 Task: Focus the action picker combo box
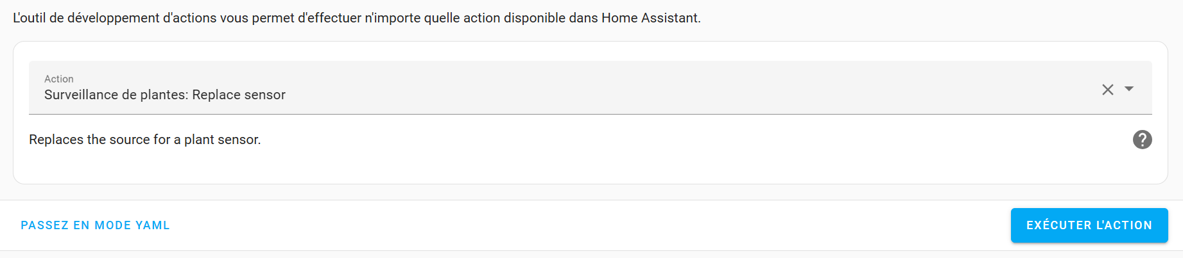point(591,88)
